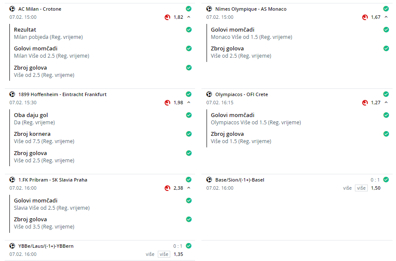Click the green check icon on the Base/Sion/(-1+)-Basel row
The width and height of the screenshot is (396, 261).
tap(386, 180)
